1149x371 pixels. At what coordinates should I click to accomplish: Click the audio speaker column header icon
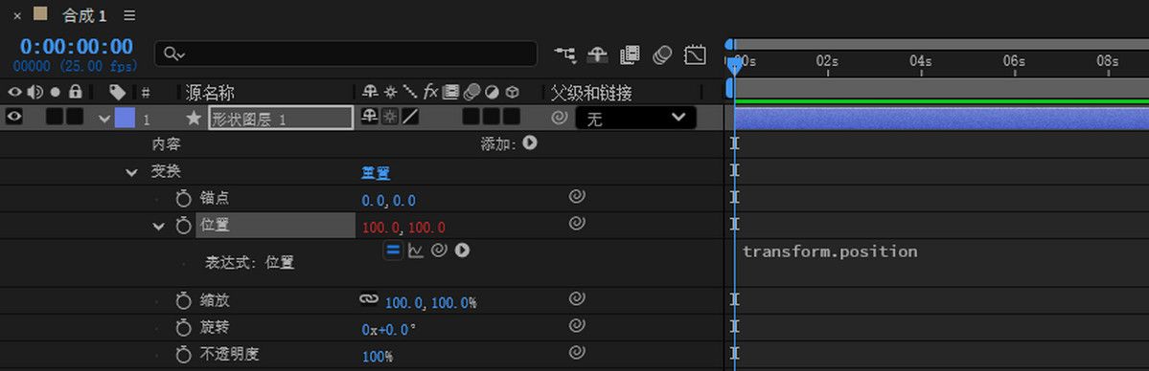tap(35, 92)
